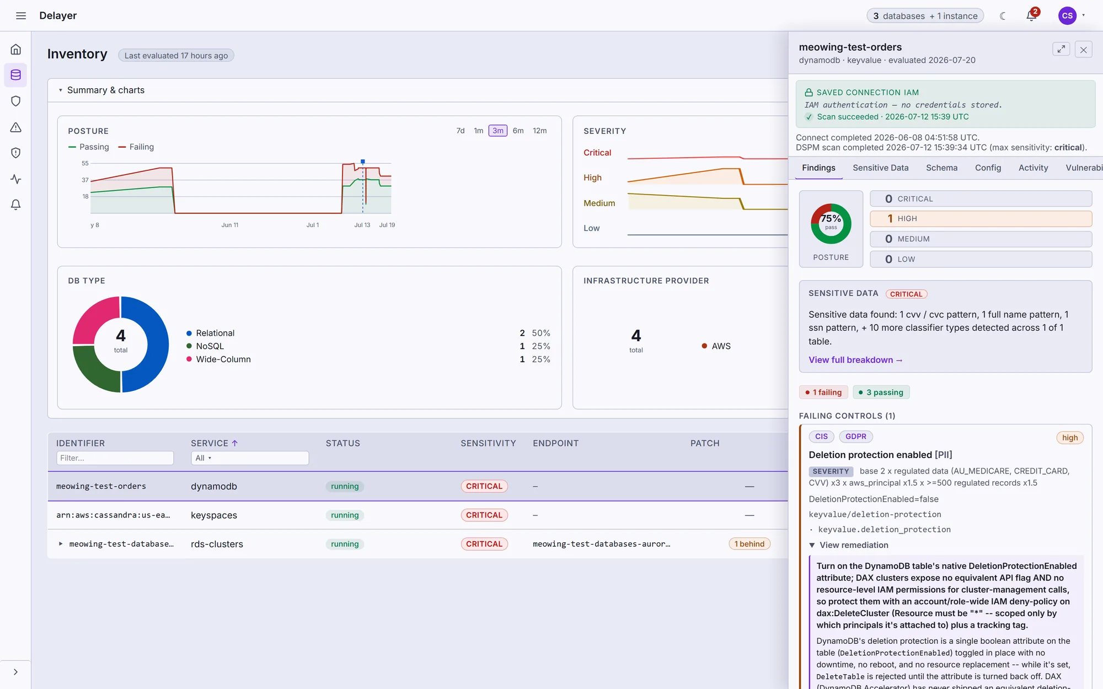This screenshot has width=1103, height=689.
Task: Select the 7d posture range
Action: pos(461,131)
